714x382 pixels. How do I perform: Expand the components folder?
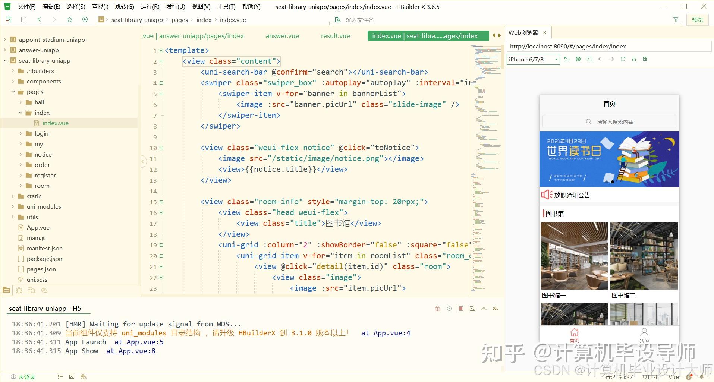[13, 81]
